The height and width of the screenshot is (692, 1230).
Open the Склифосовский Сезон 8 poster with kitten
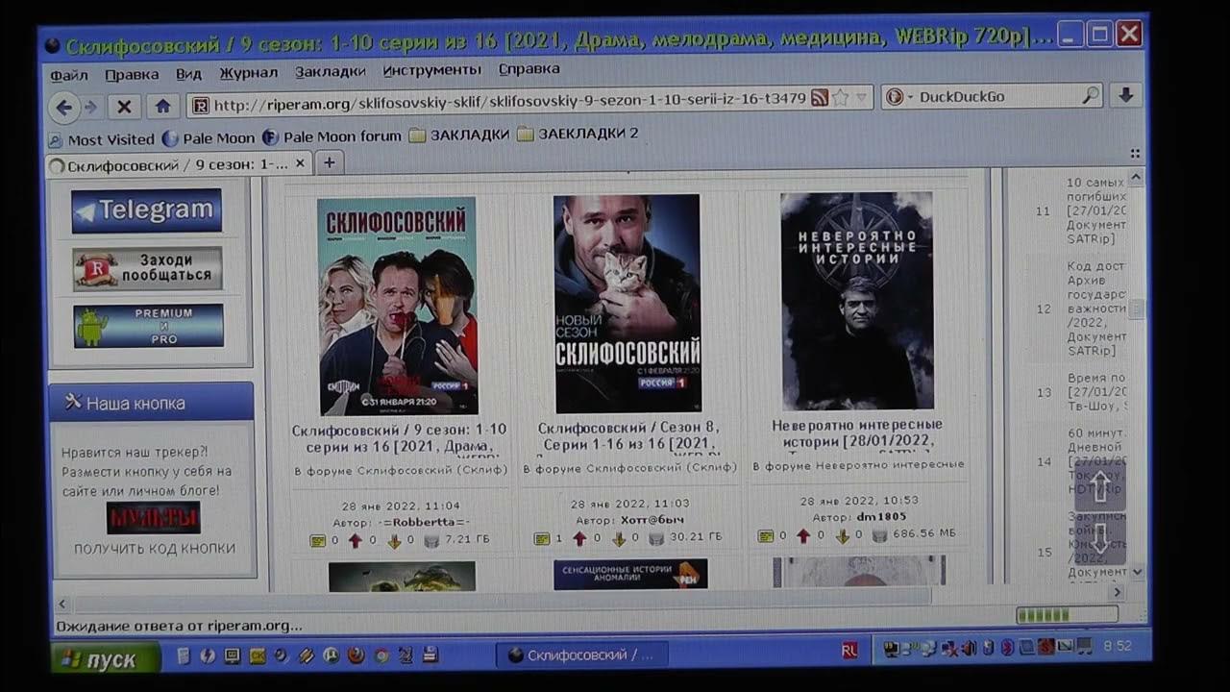(x=627, y=304)
